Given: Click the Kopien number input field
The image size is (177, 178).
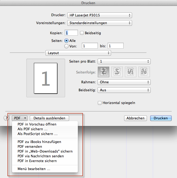Looking at the screenshot, I should (71, 33).
